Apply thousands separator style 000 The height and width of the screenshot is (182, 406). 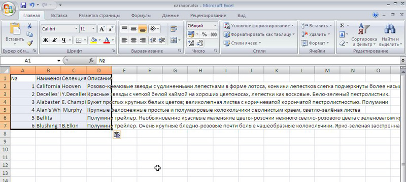coord(214,34)
